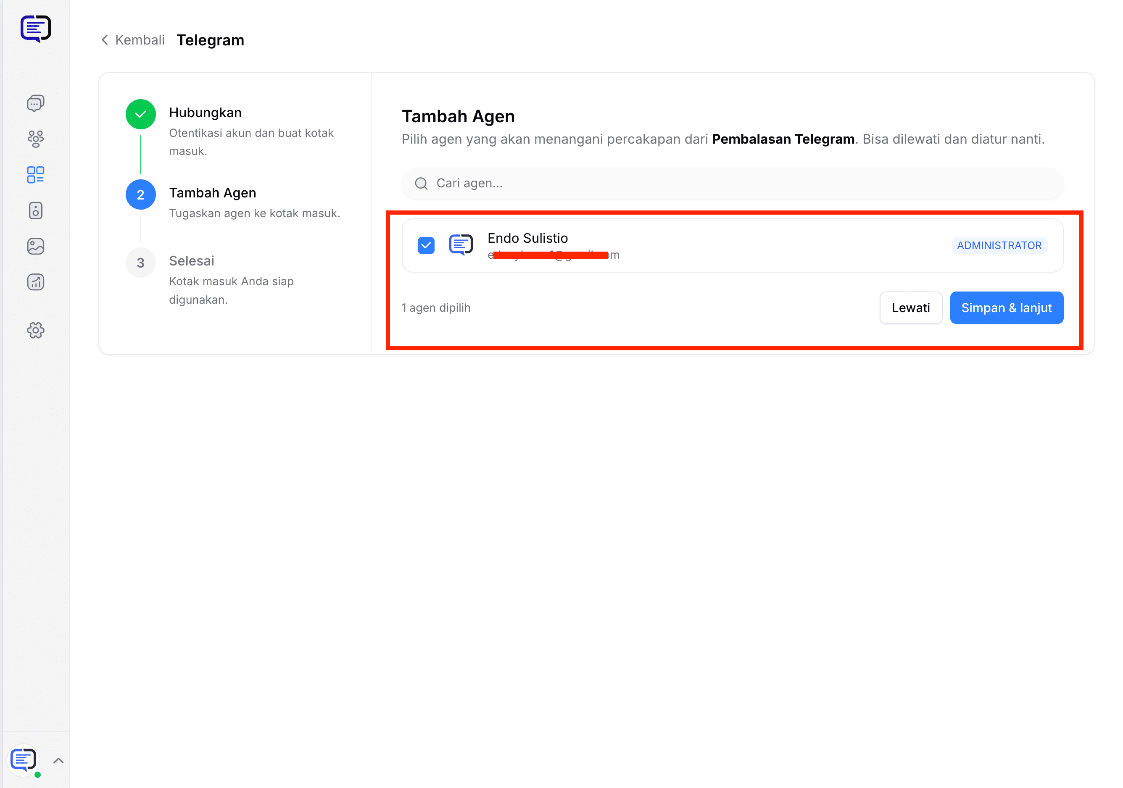Click the app logo in the sidebar
1123x788 pixels.
[36, 29]
